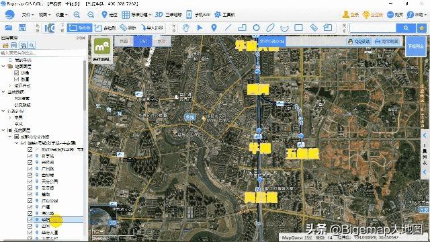Image resolution: width=430 pixels, height=242 pixels.
Task: Toggle the checkbox for 广州路 station
Action: 30,169
